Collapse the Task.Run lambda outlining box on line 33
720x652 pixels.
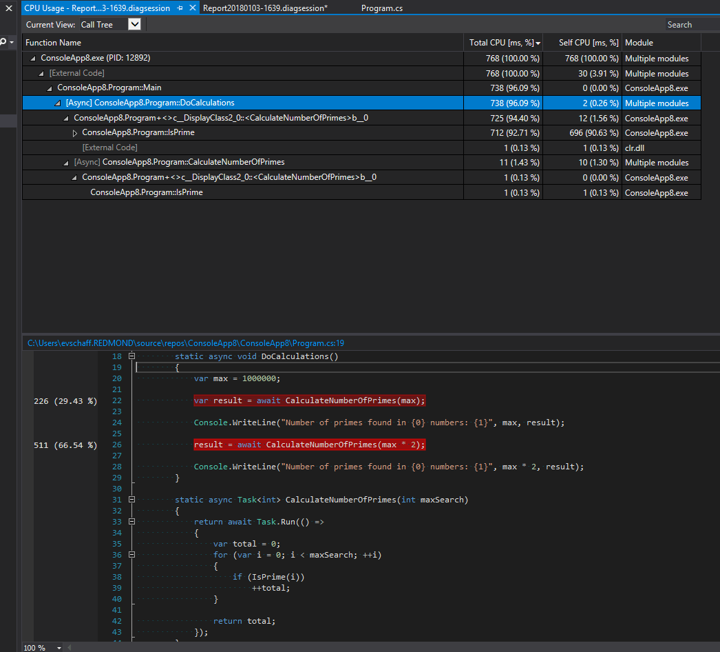coord(131,522)
